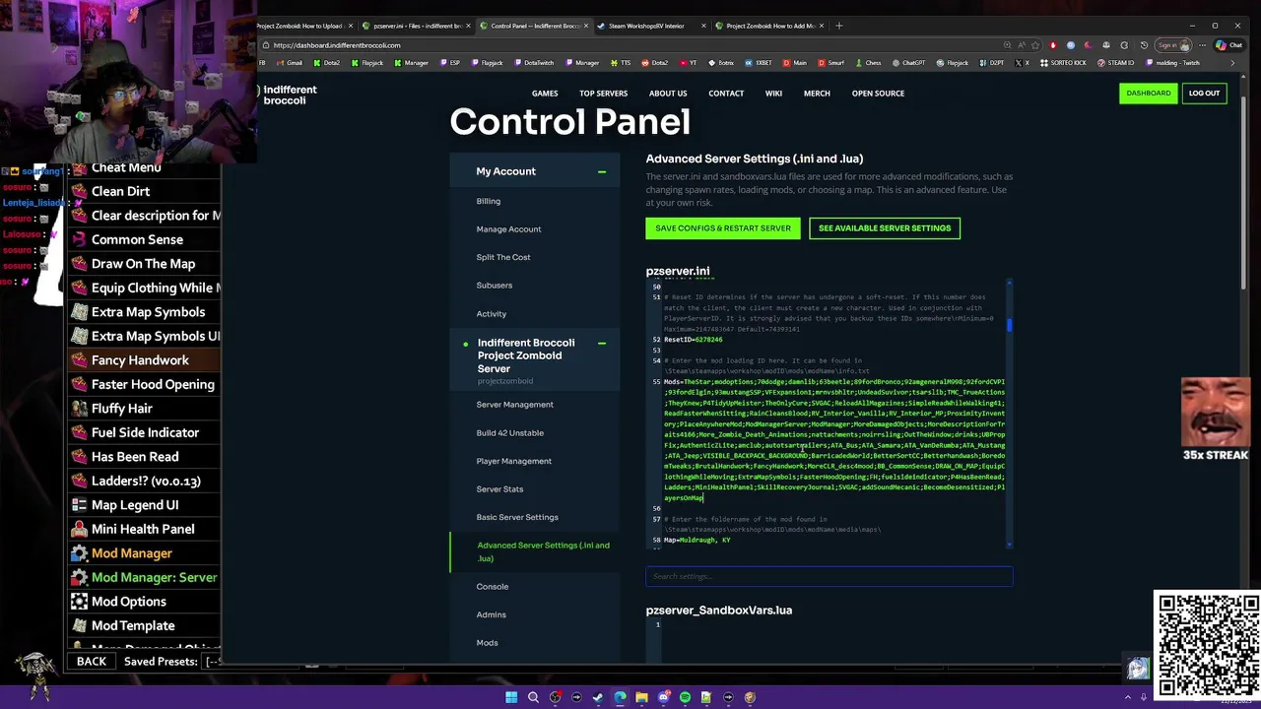Open taskbar Search icon

tap(533, 697)
